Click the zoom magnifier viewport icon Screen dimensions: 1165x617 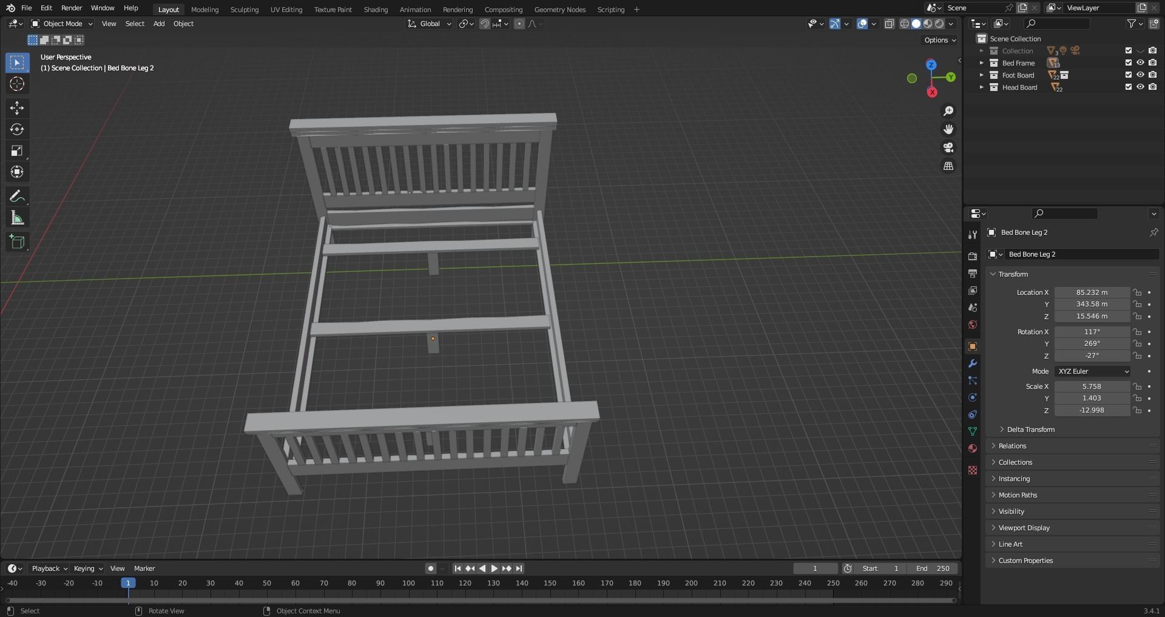pyautogui.click(x=948, y=111)
